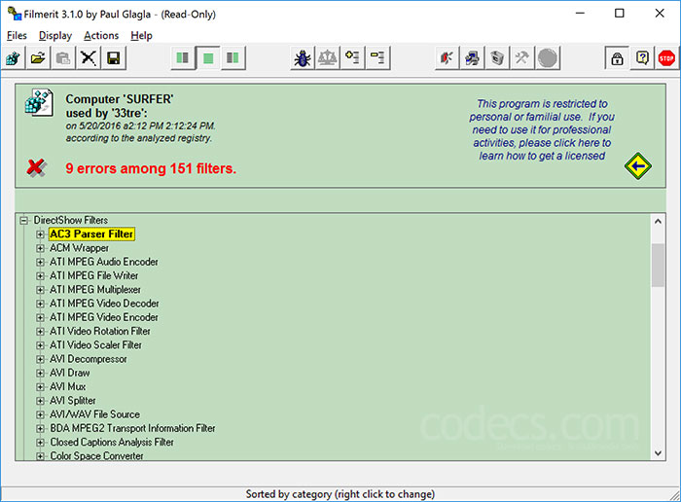Expand the ATI MPEG Video Decoder node
The image size is (681, 502).
pos(40,304)
